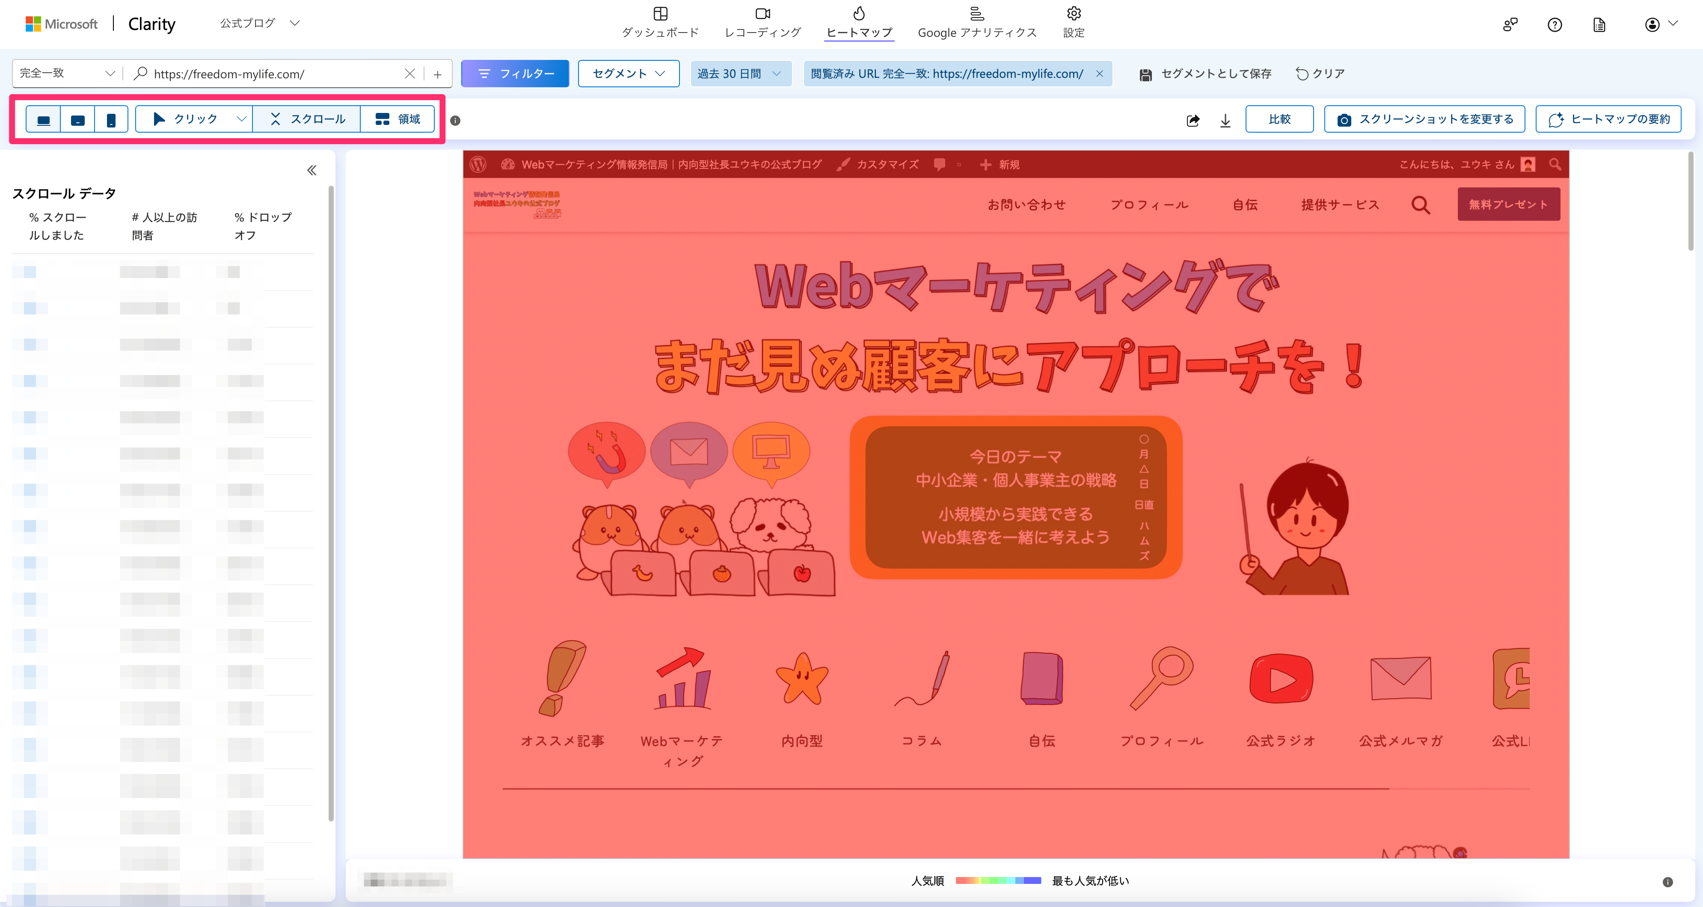Click the share heatmap icon

(1193, 120)
